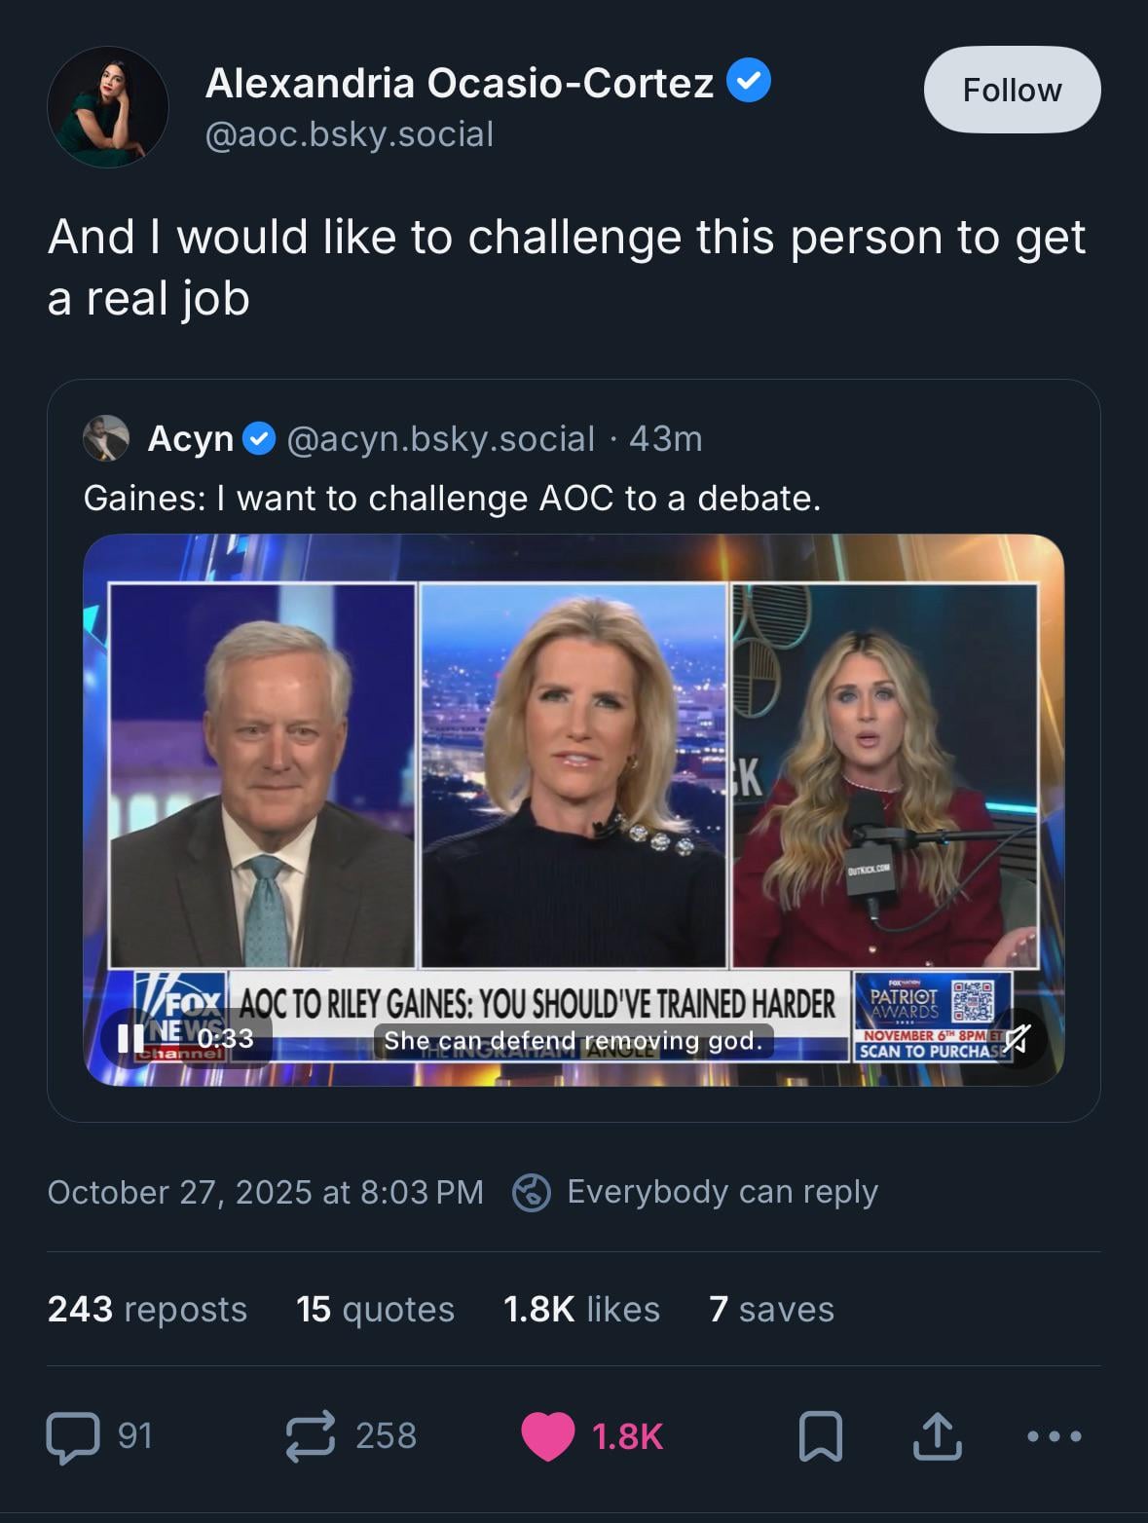Click Alexandria Ocasio-Cortez's blue verified badge
Image resolution: width=1148 pixels, height=1523 pixels.
tap(750, 82)
